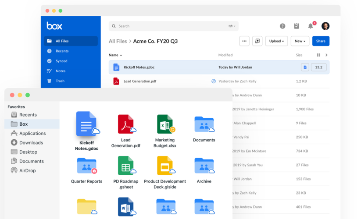Click the row modified by Em Mcintyre
The width and height of the screenshot is (361, 219).
coord(281,151)
